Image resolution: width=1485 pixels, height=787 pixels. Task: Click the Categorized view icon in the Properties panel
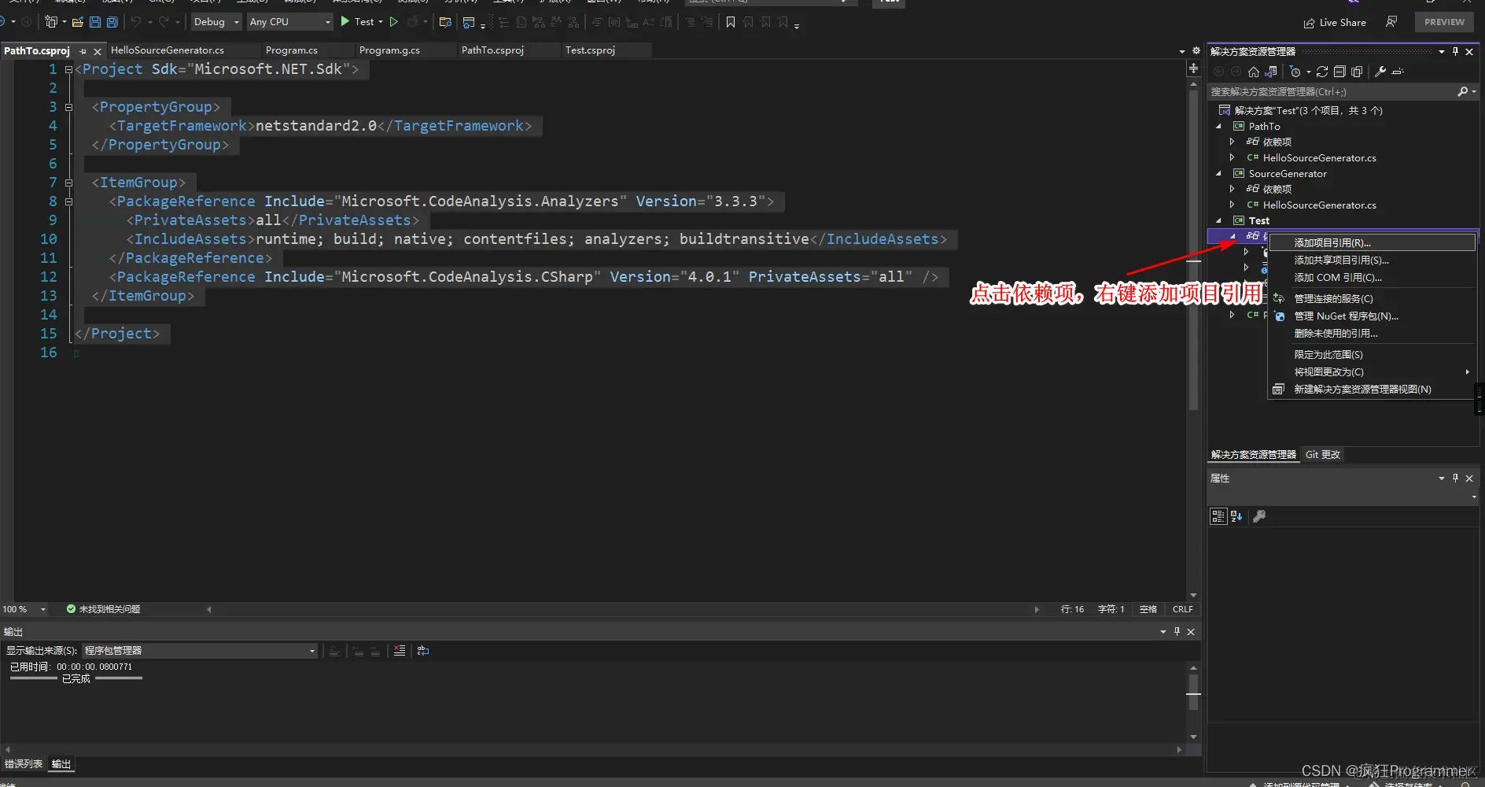1218,516
